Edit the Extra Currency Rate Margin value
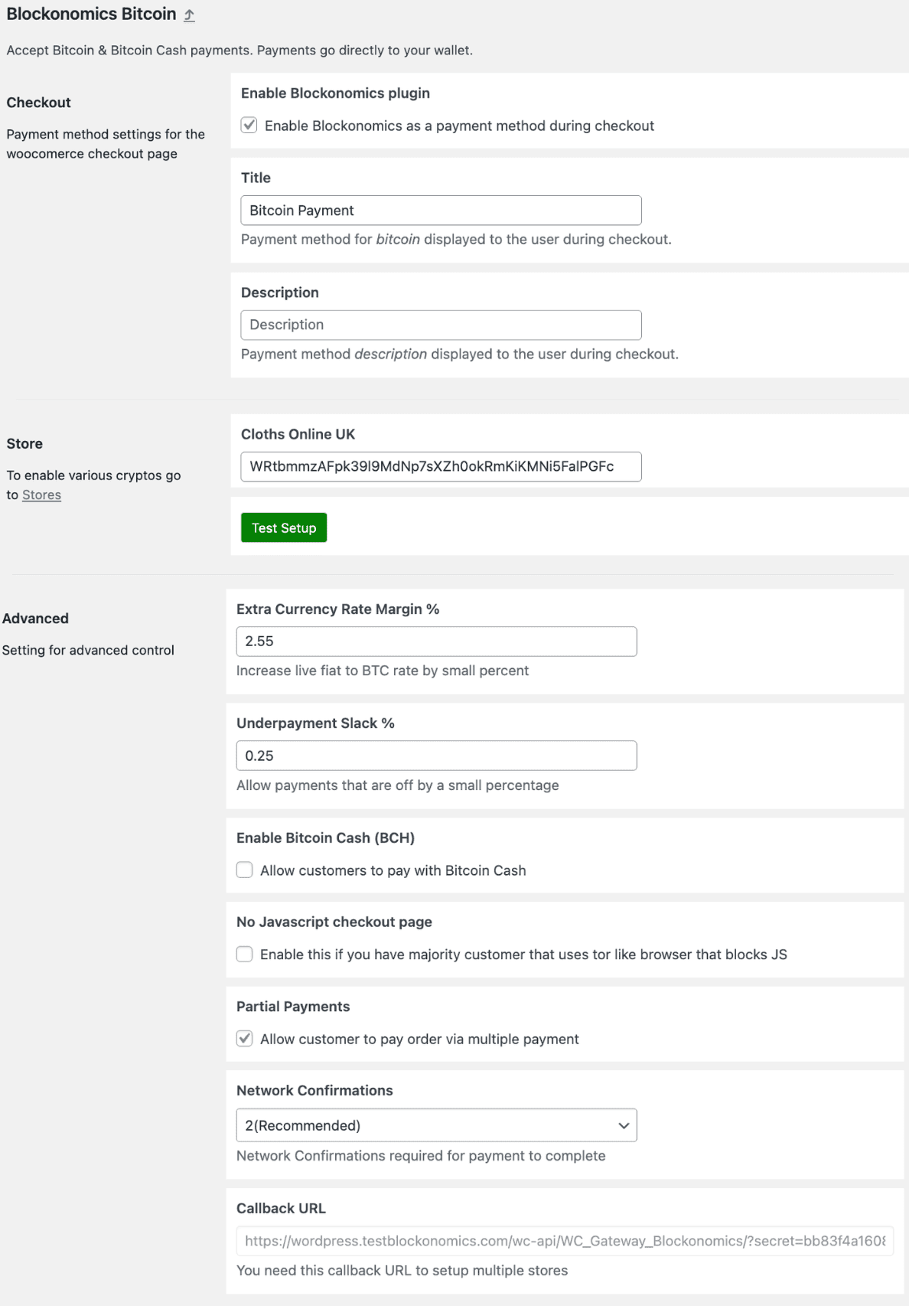Image resolution: width=909 pixels, height=1306 pixels. [436, 642]
